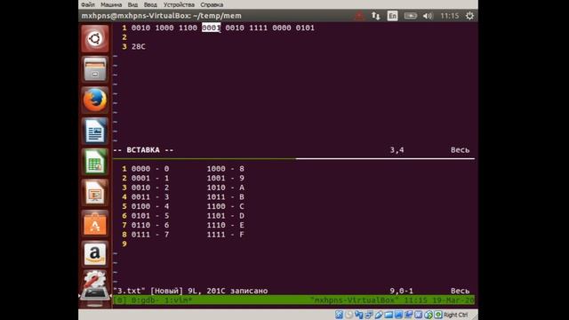Open the Ввод menu
This screenshot has width=569, height=320.
150,4
